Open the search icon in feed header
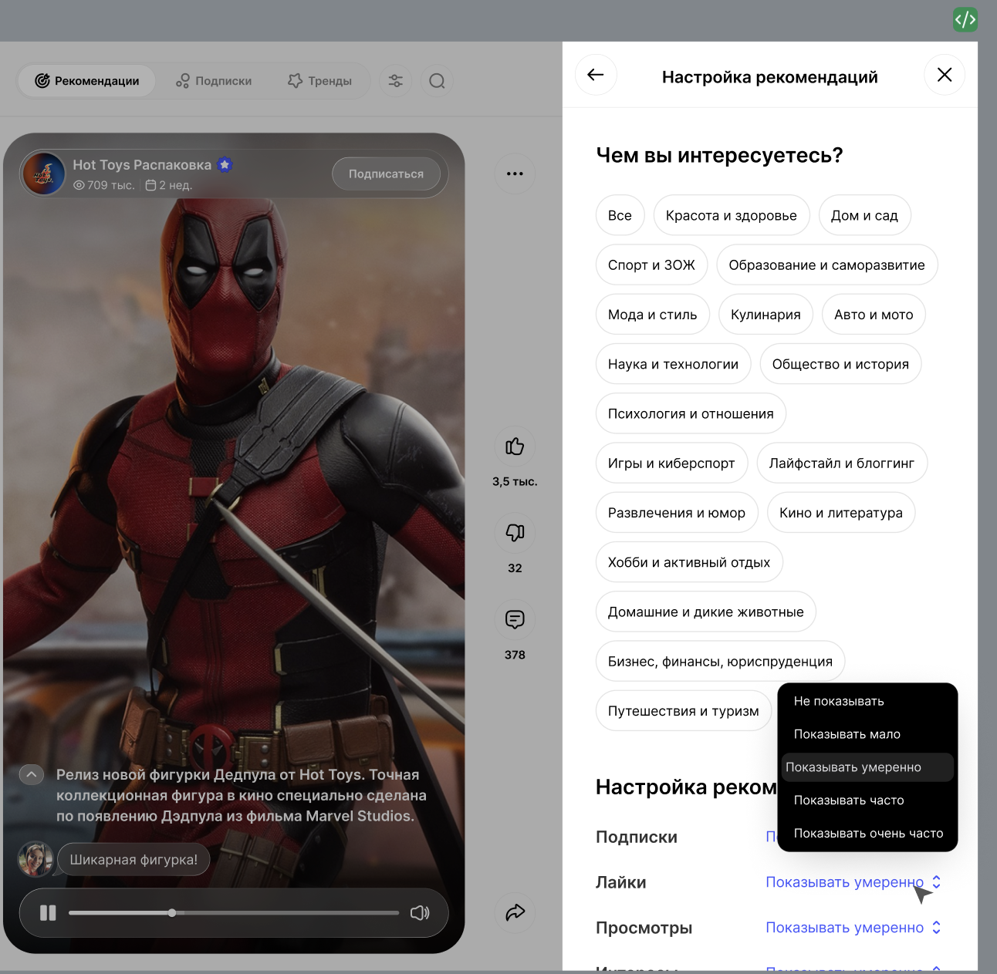The height and width of the screenshot is (974, 997). tap(437, 81)
